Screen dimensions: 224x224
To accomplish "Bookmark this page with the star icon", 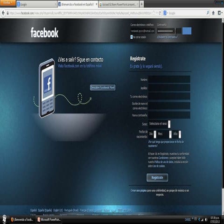I will pos(154,13).
